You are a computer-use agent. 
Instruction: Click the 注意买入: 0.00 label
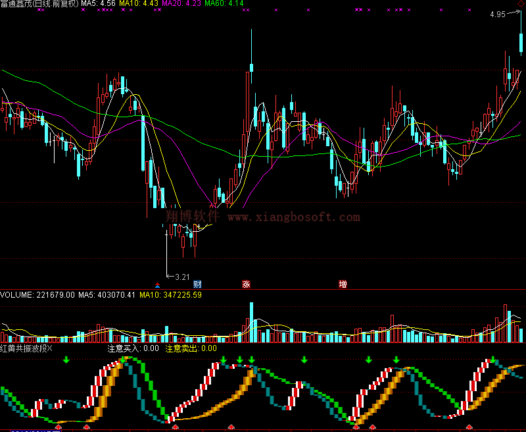[x=133, y=348]
